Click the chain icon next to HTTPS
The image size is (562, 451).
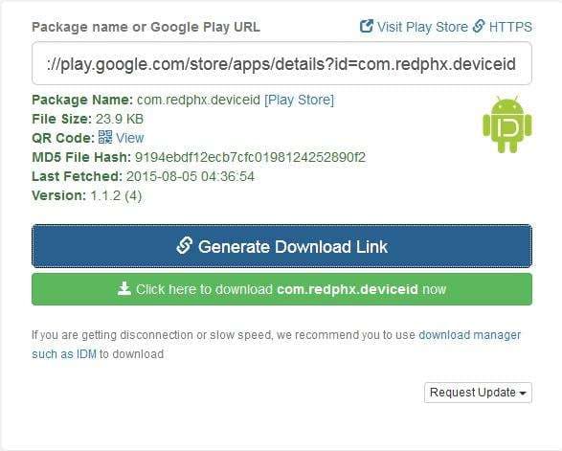pyautogui.click(x=479, y=27)
